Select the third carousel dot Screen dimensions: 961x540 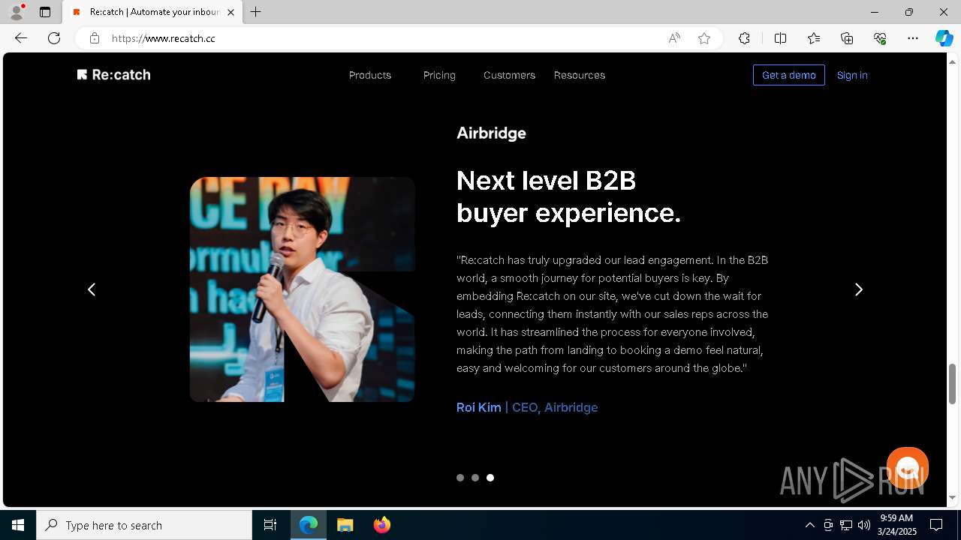pos(490,478)
